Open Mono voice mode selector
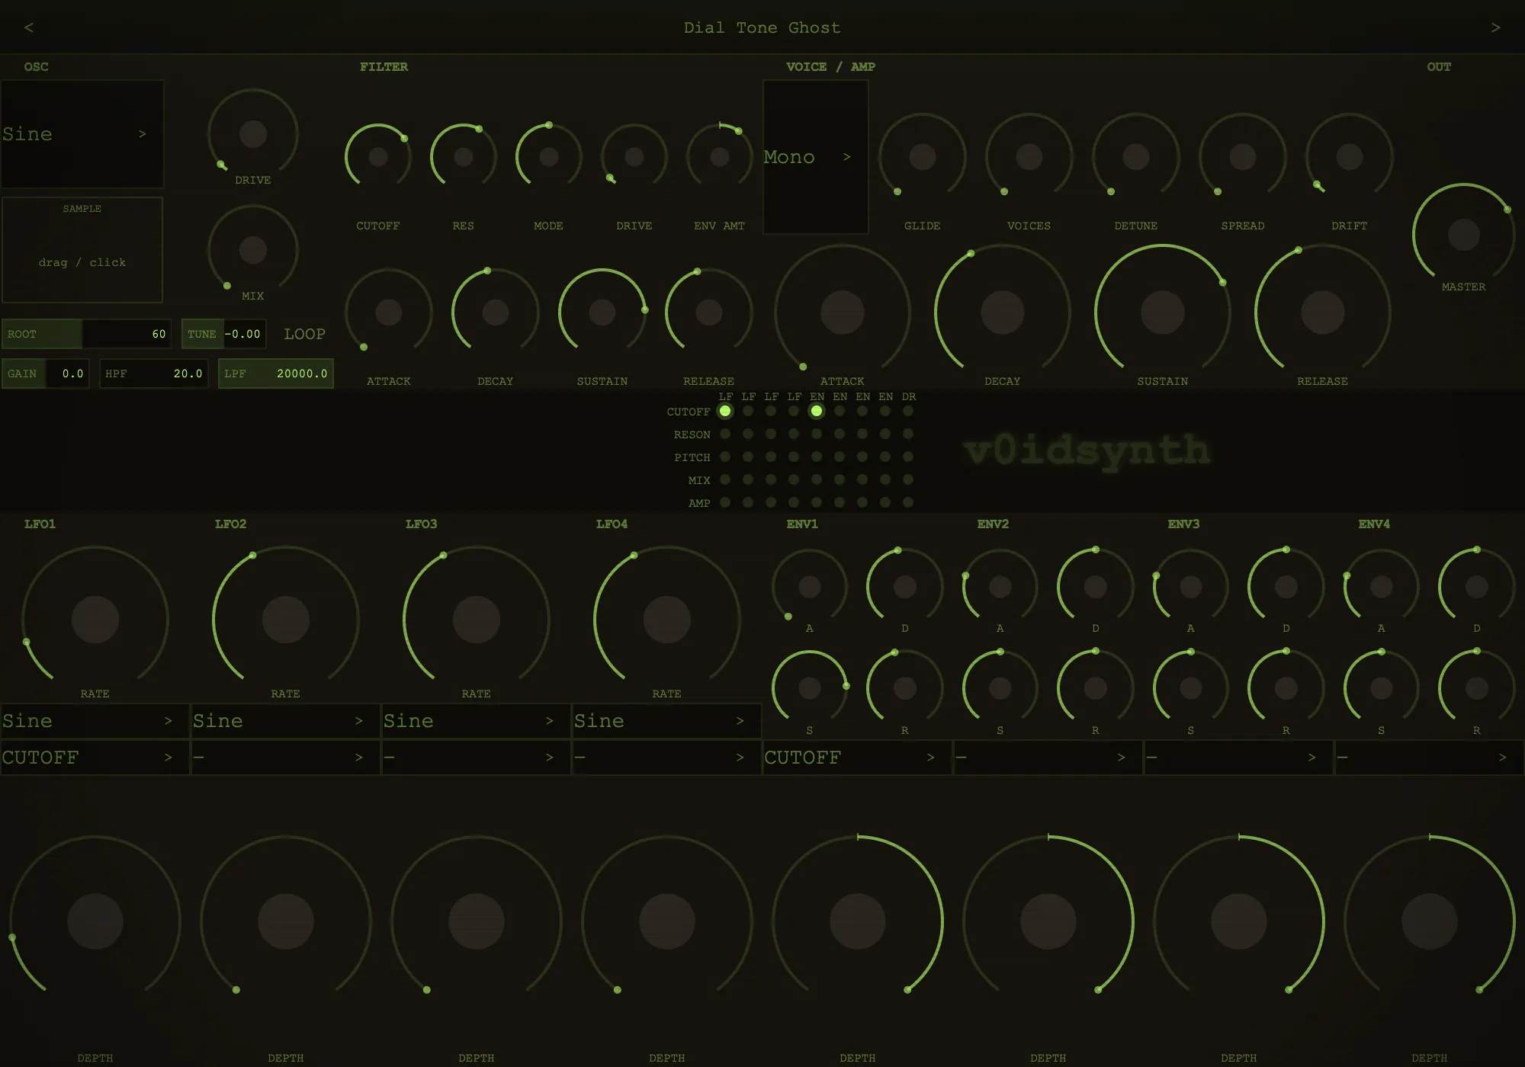Image resolution: width=1525 pixels, height=1067 pixels. (x=816, y=157)
